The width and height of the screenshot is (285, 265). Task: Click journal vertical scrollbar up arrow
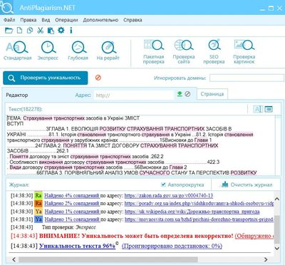(276, 199)
